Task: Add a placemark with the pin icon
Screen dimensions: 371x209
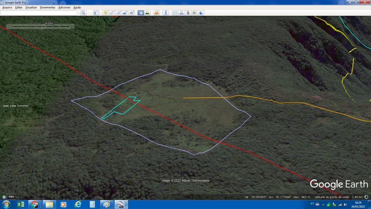Action: tap(105, 13)
